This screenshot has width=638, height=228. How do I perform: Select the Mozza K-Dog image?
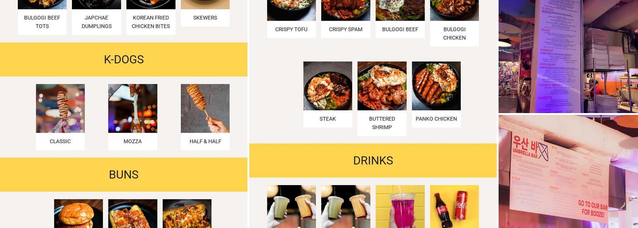133,109
